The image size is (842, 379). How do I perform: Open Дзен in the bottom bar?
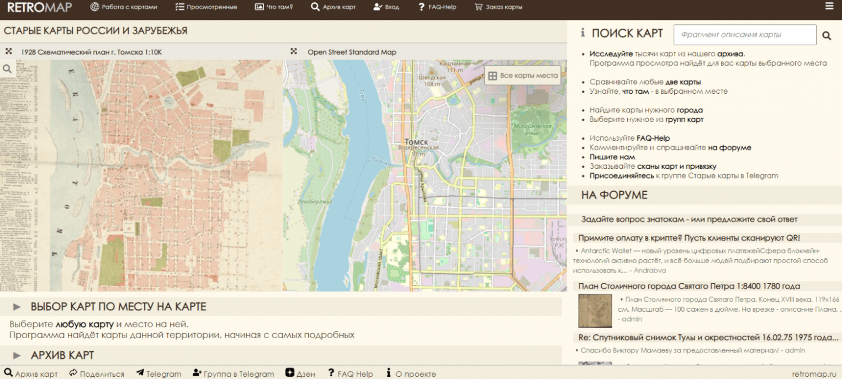[300, 373]
